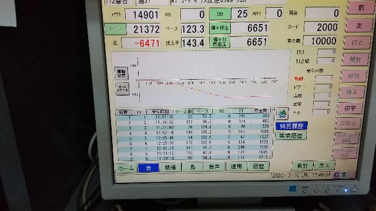Click the 持玉数 column header
The height and width of the screenshot is (211, 376).
[x=260, y=110]
